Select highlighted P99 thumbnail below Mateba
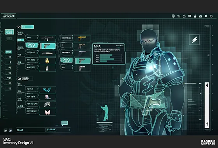Screen dimensions: 218x148 [x=83, y=61]
